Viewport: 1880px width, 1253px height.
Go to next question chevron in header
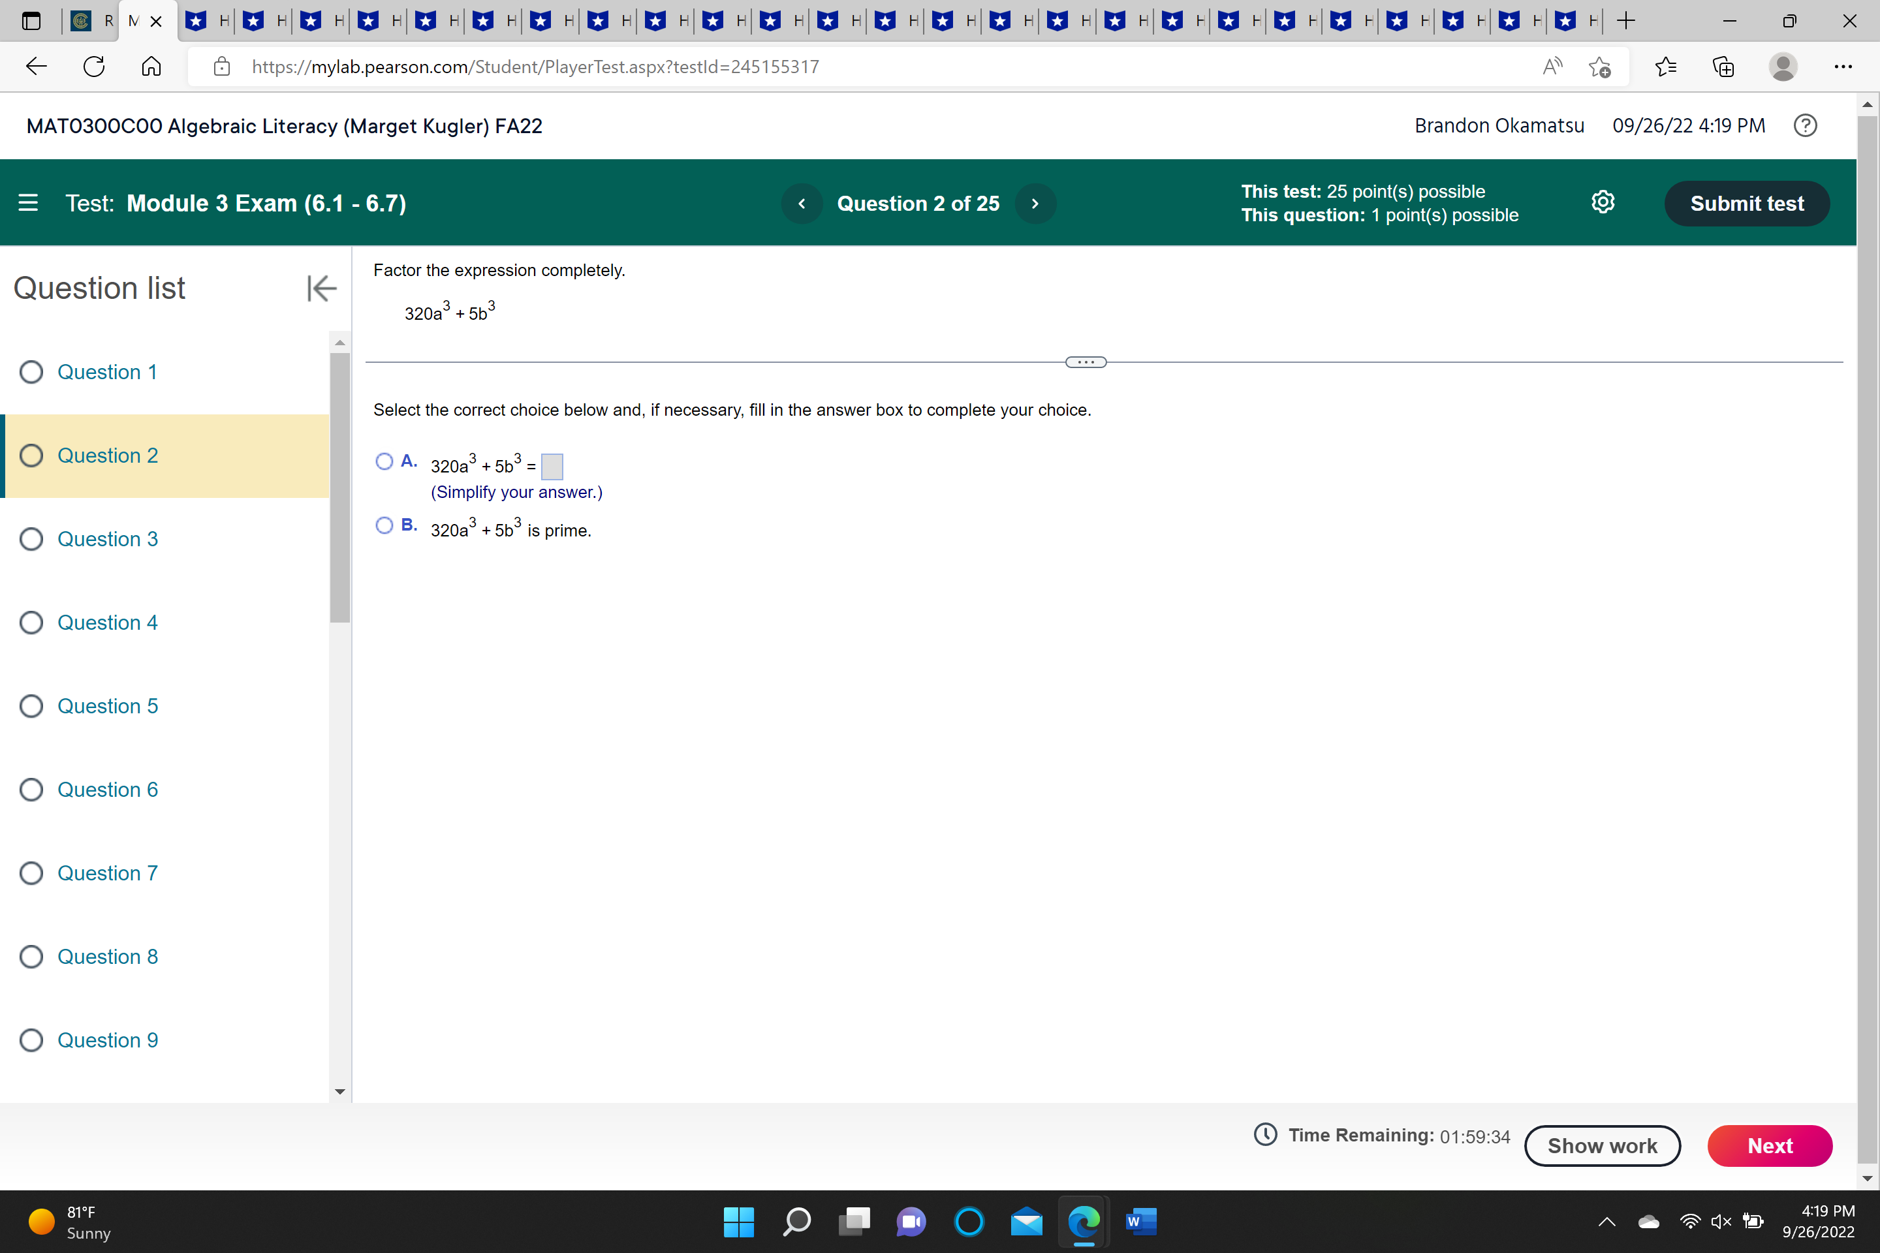(1035, 203)
